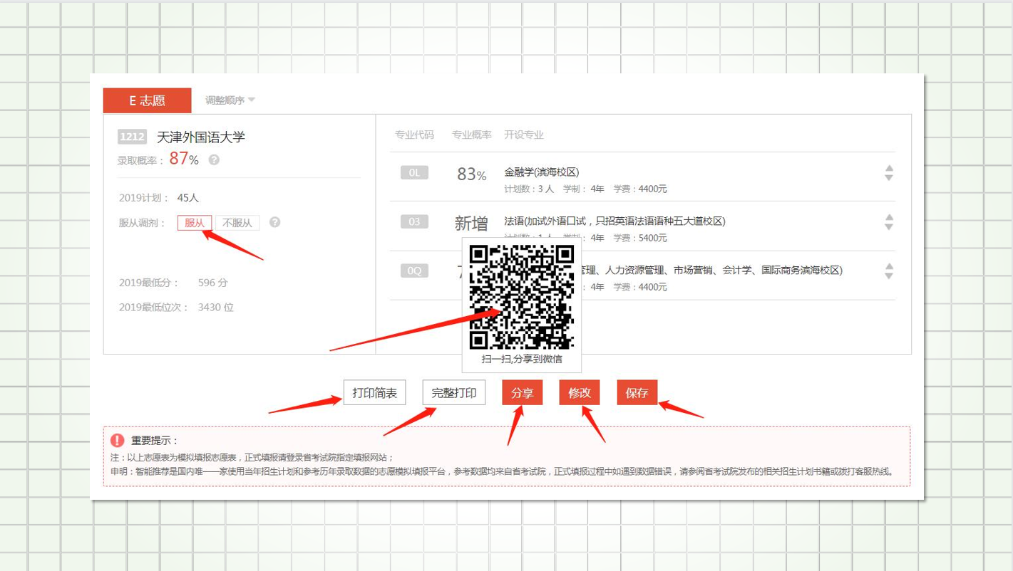The height and width of the screenshot is (571, 1013).
Task: Save the plan with 保存 button
Action: tap(637, 393)
